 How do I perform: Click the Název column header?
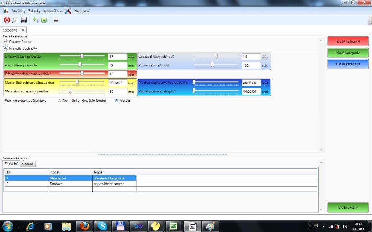[x=70, y=172]
